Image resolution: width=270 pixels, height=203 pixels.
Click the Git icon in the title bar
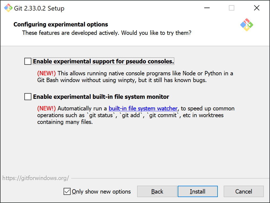click(x=8, y=8)
